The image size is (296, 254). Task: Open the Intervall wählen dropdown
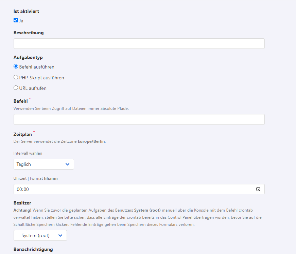[43, 164]
